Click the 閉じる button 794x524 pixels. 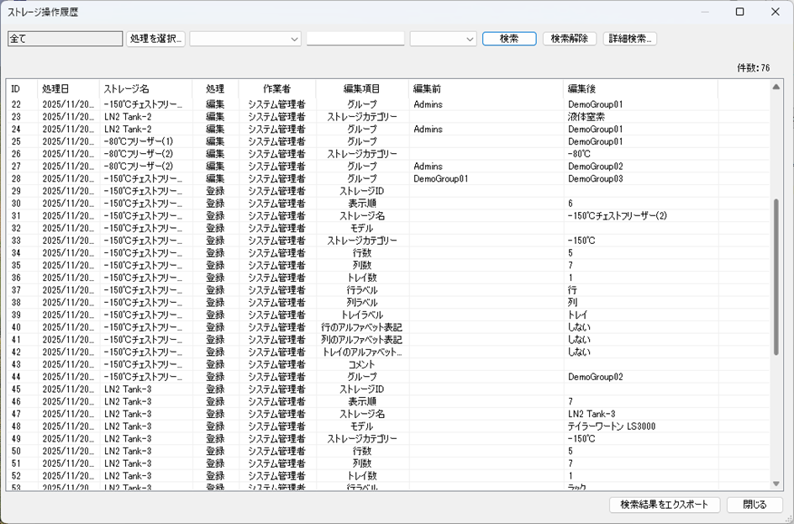click(755, 505)
